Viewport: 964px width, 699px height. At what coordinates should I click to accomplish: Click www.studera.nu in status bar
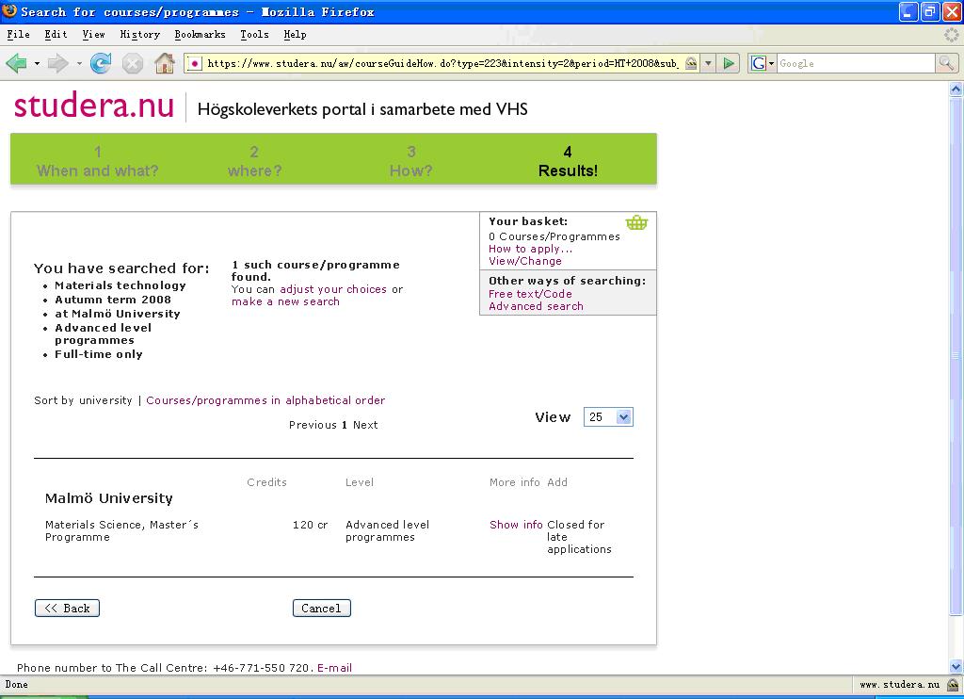click(899, 684)
